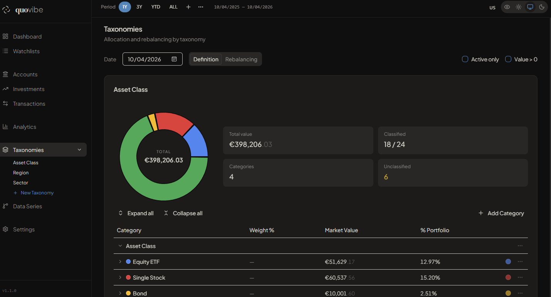Switch to light theme sun icon
This screenshot has width=551, height=297.
pyautogui.click(x=519, y=7)
